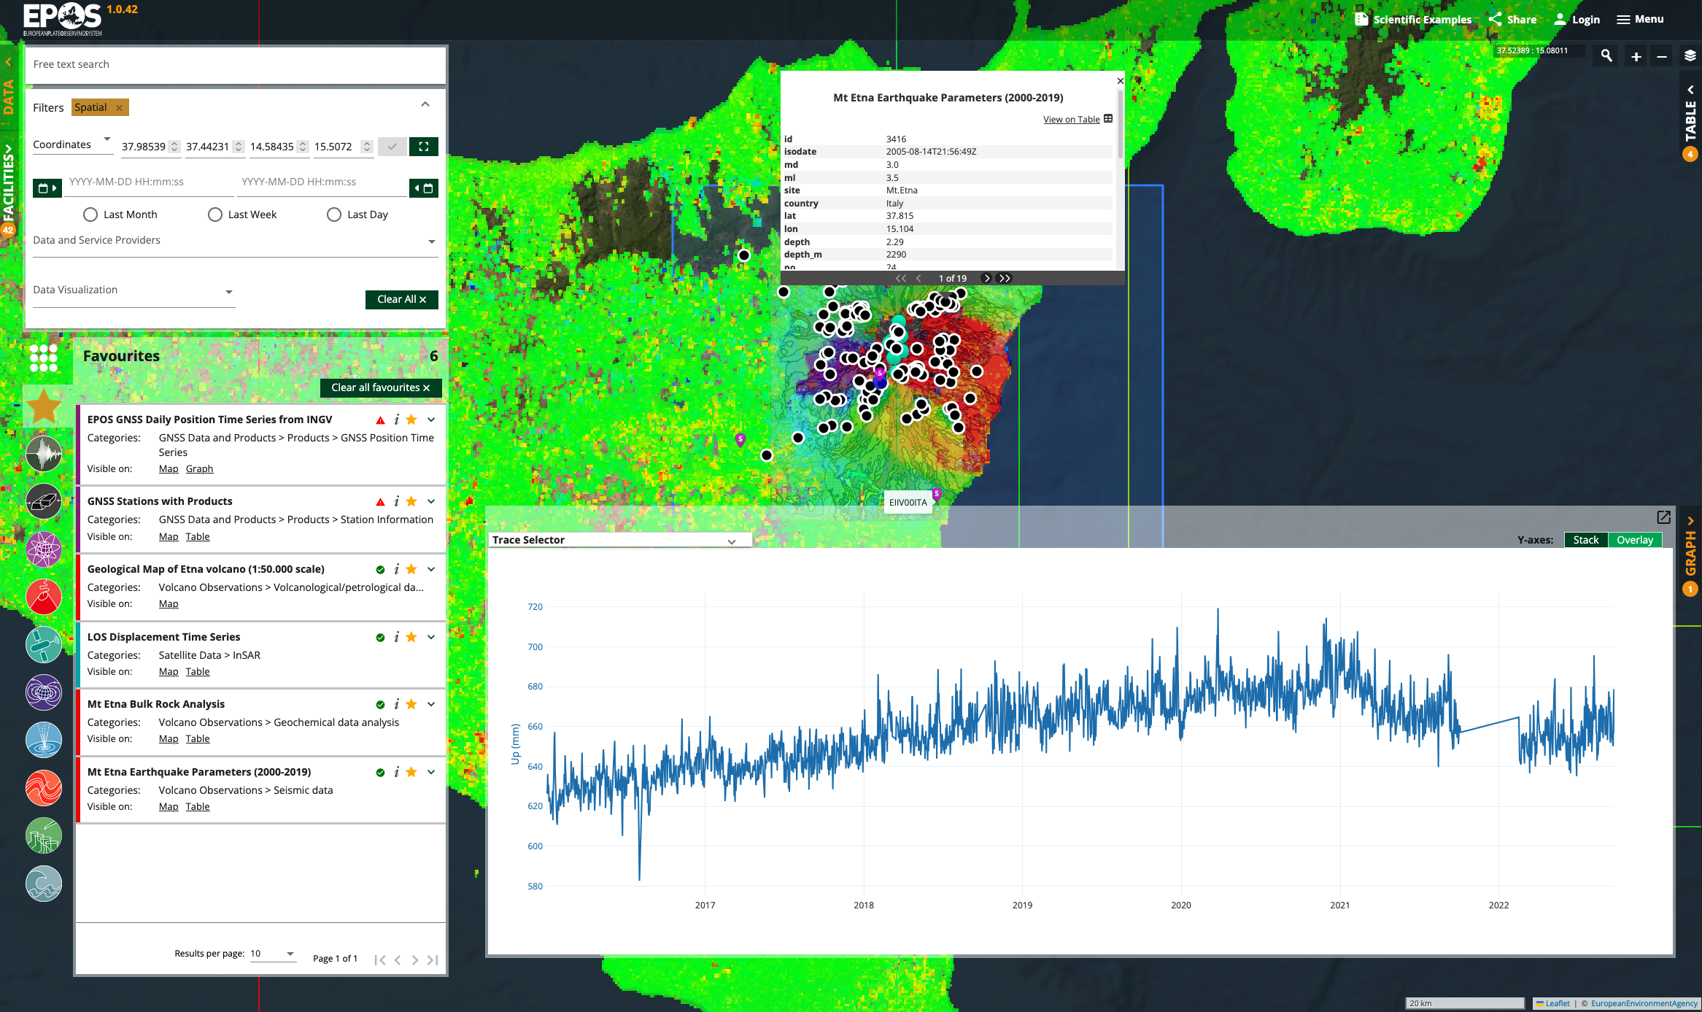Click the Free text search field
The height and width of the screenshot is (1012, 1702).
click(x=235, y=64)
